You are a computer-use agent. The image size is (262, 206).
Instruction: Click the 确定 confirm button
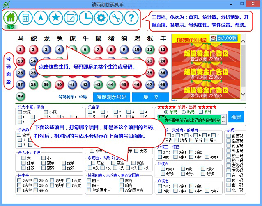click(236, 117)
